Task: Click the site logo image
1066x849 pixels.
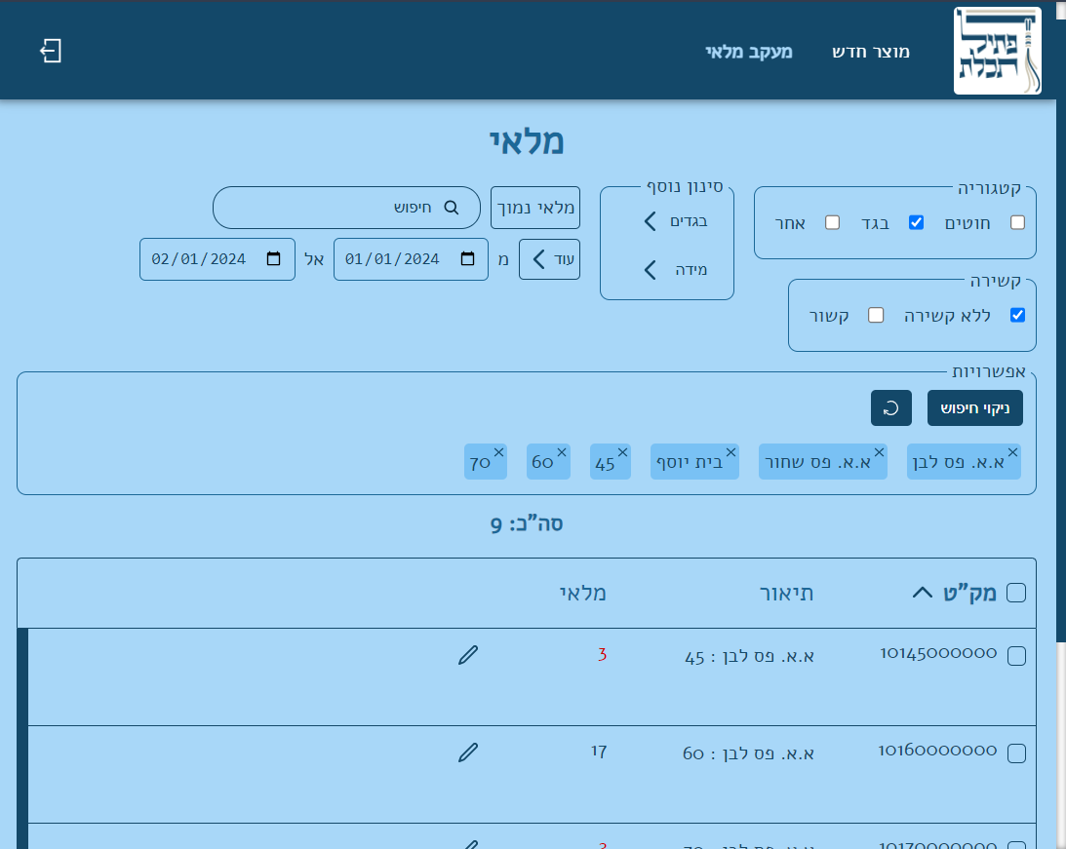Action: point(998,51)
